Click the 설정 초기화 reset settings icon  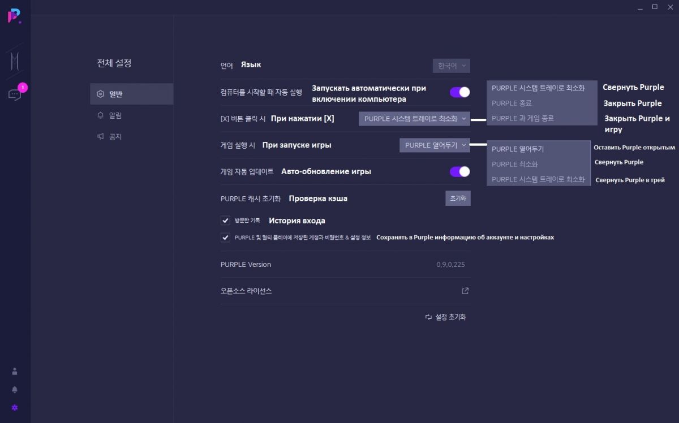(429, 317)
